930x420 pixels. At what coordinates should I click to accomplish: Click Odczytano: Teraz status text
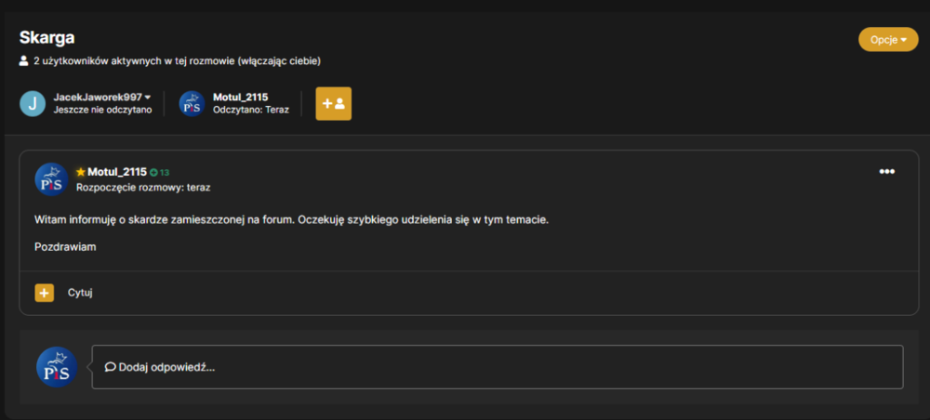251,110
